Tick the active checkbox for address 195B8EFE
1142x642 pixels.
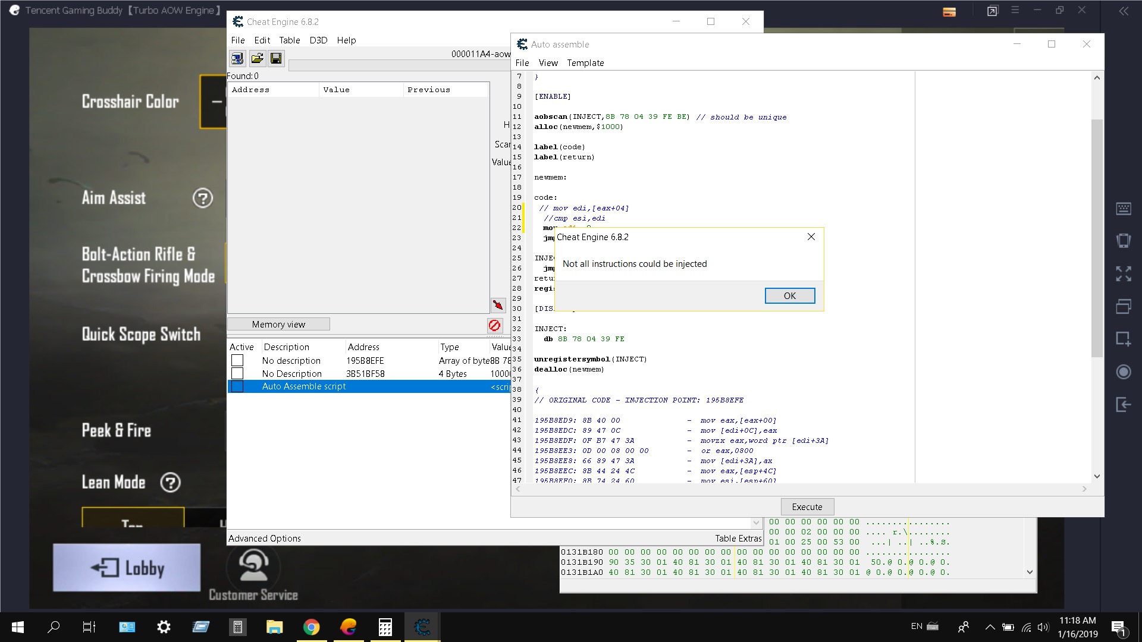[x=237, y=361]
